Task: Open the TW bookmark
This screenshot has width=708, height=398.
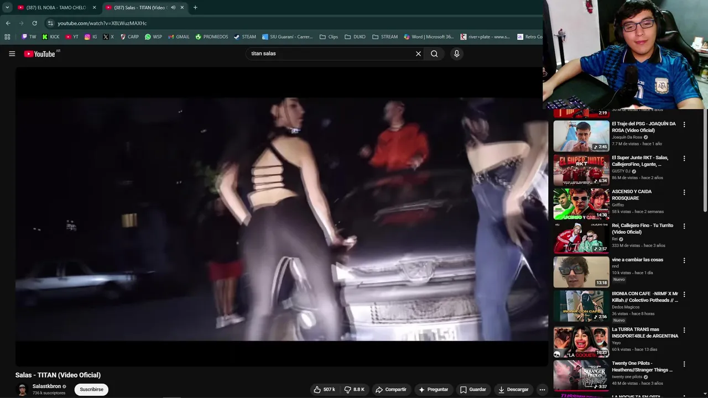Action: 29,37
